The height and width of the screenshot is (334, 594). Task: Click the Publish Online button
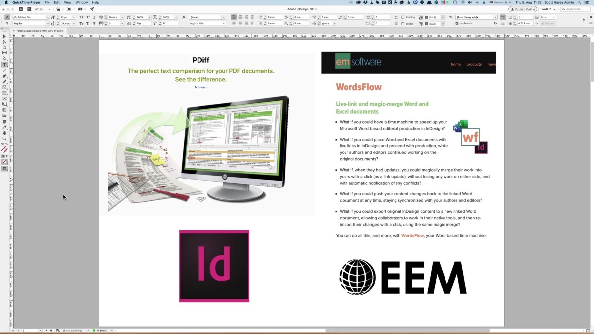pos(523,9)
